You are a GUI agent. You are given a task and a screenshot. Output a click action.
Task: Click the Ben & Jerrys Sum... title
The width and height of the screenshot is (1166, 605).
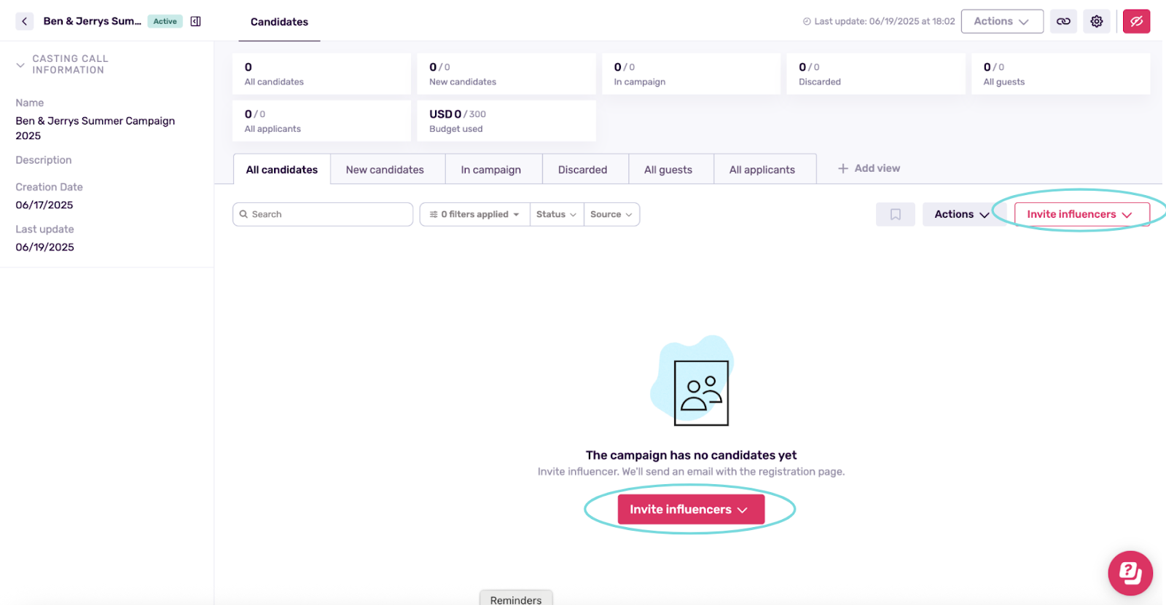click(92, 21)
